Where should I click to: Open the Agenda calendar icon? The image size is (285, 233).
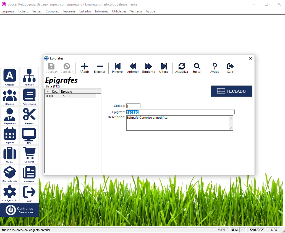pyautogui.click(x=10, y=135)
